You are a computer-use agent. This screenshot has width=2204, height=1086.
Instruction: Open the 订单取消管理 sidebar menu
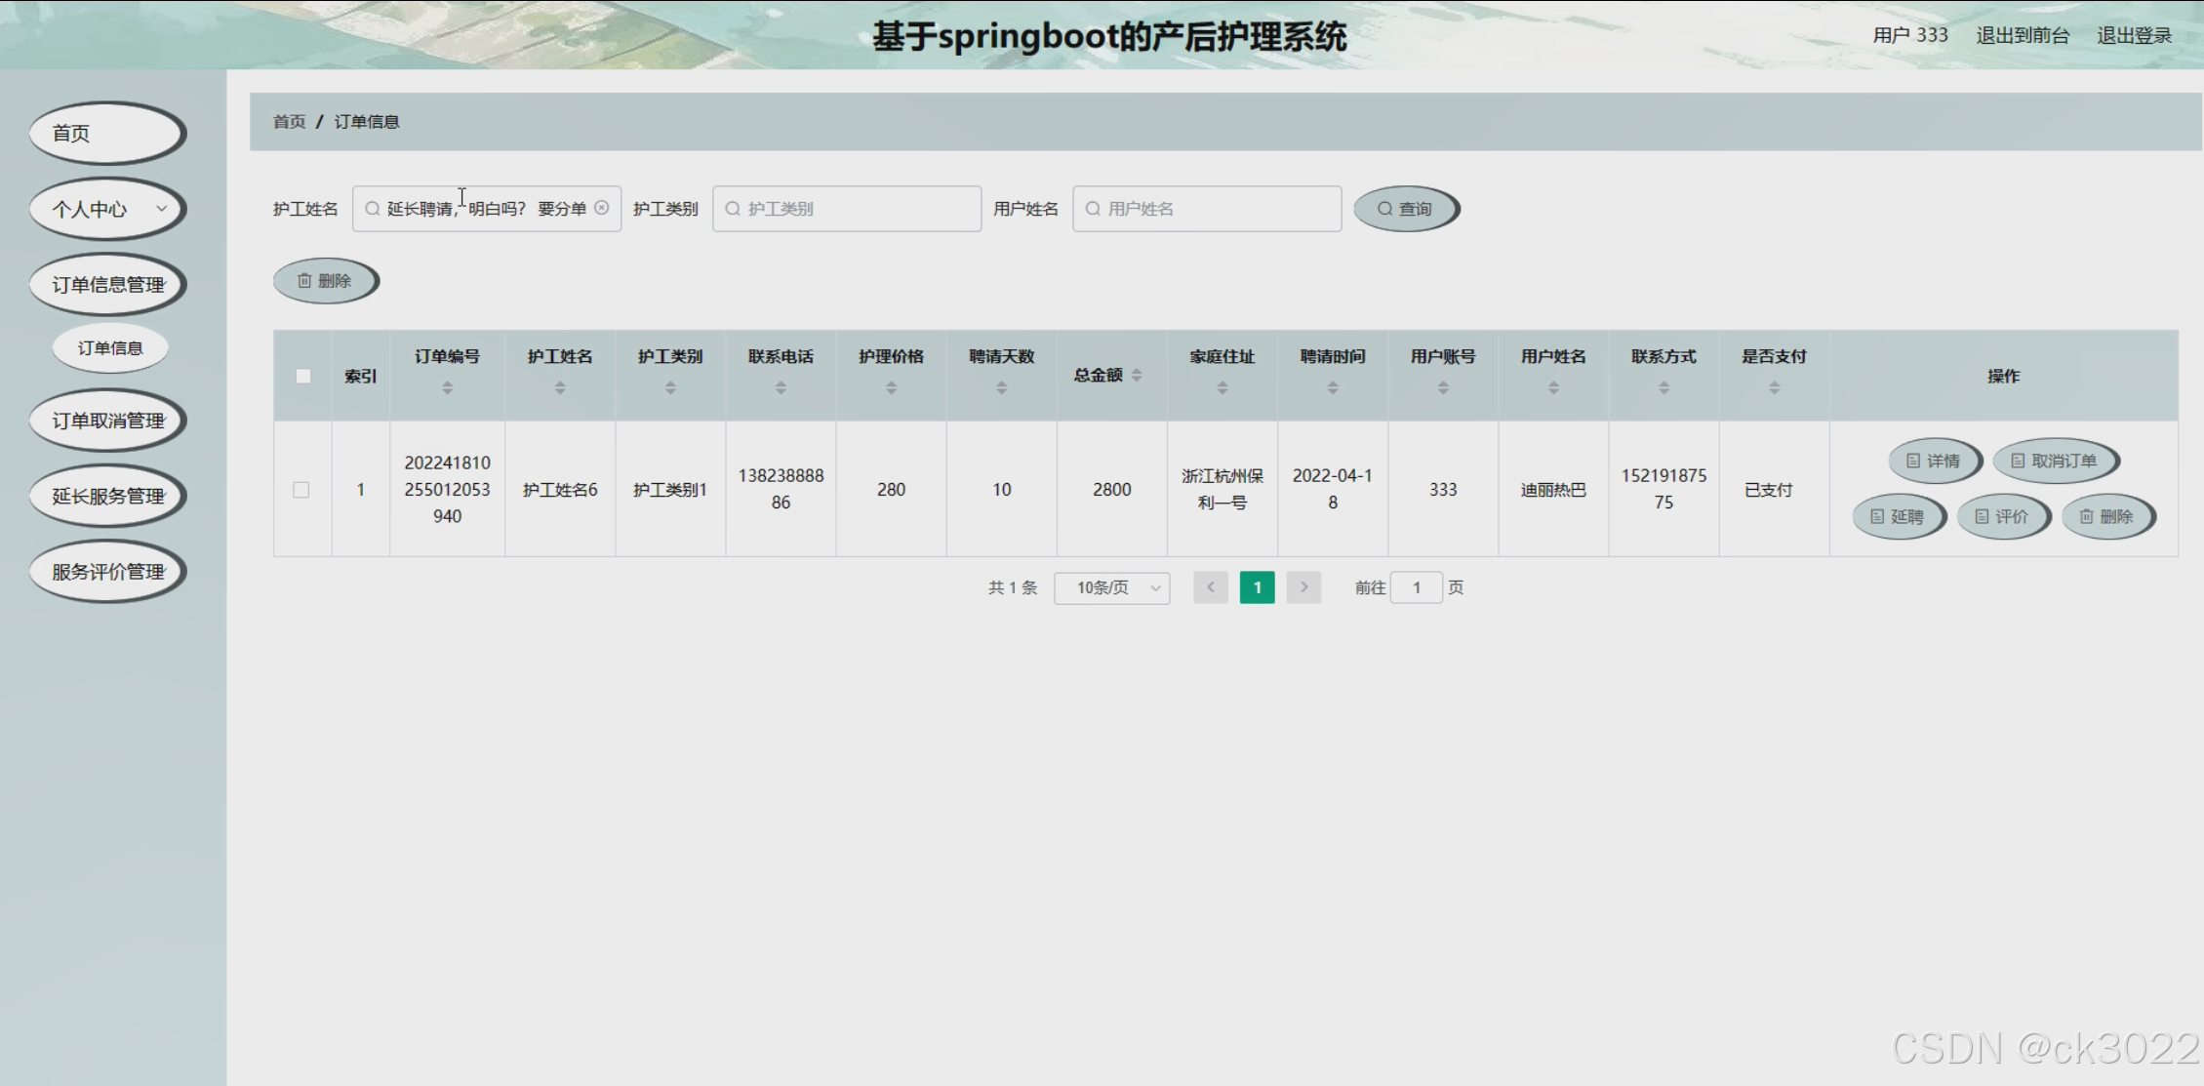coord(107,421)
